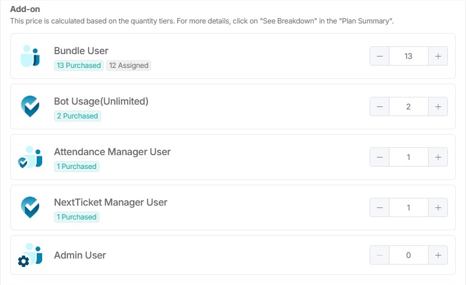
Task: Decrease Bot Usage(Unlimited) quantity
Action: click(380, 107)
